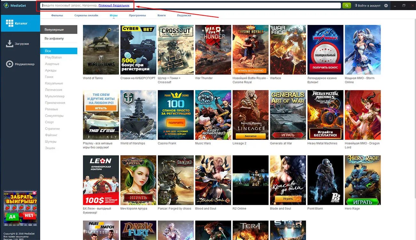The width and height of the screenshot is (416, 240).
Task: Close the slot machine ad banner
Action: point(35,193)
